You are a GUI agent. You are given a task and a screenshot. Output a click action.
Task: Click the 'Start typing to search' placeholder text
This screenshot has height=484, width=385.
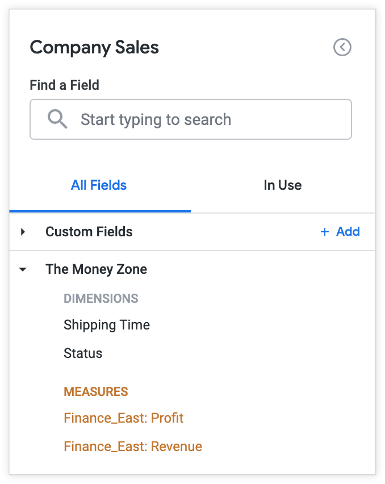click(156, 119)
